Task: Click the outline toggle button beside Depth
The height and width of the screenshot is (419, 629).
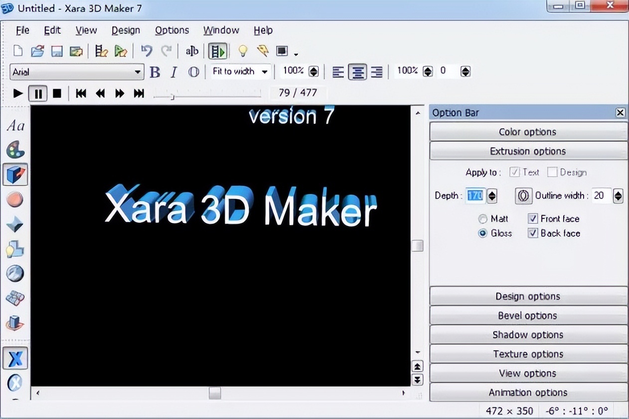Action: coord(523,196)
